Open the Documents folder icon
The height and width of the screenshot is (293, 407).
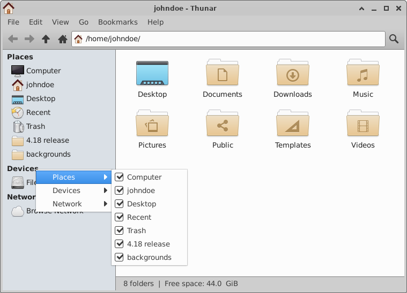point(223,73)
